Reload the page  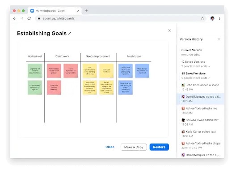(29, 18)
